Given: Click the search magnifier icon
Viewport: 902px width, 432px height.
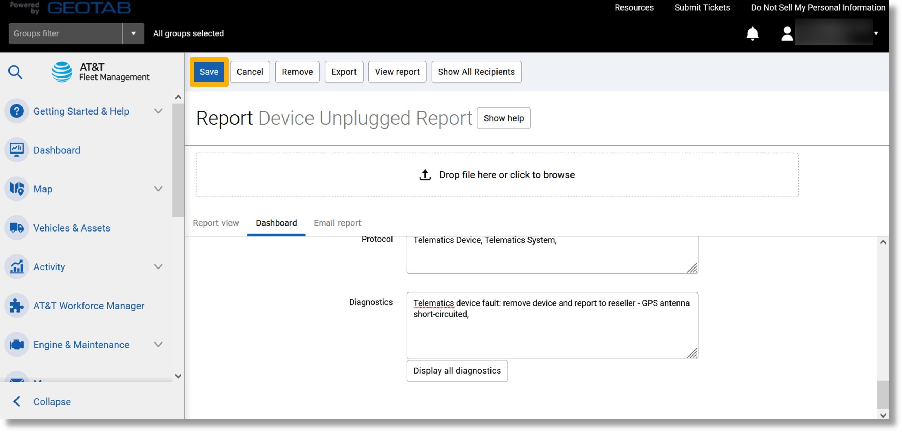Looking at the screenshot, I should coord(16,71).
